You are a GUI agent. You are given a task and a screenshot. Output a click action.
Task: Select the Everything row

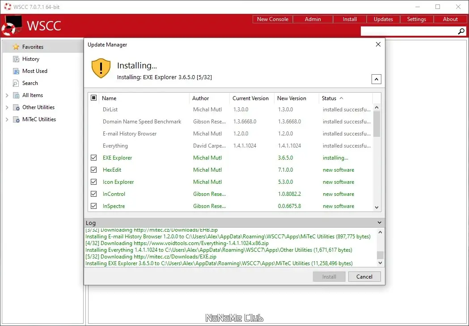click(230, 146)
